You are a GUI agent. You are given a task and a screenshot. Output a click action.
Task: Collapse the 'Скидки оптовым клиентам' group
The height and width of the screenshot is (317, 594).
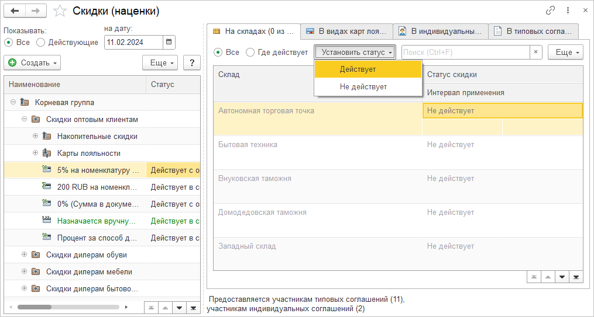click(24, 119)
